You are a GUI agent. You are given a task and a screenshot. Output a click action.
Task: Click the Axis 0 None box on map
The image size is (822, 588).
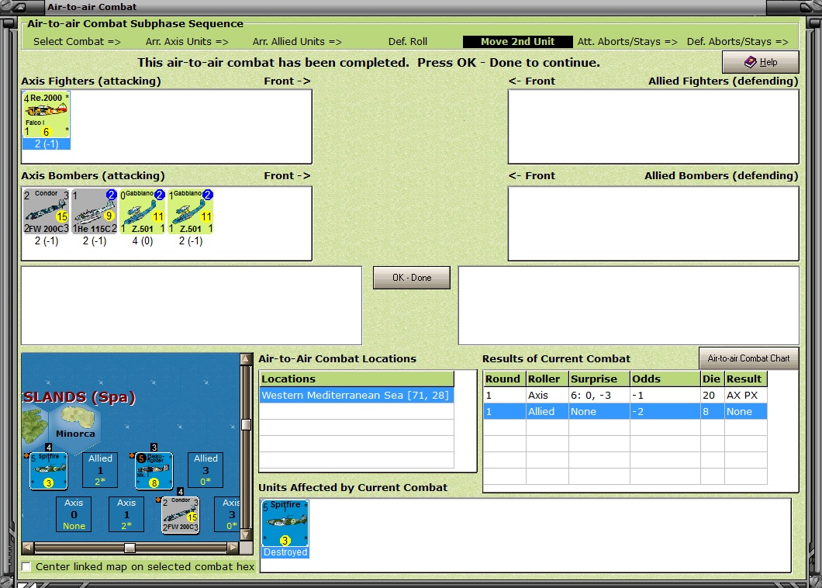[x=74, y=514]
